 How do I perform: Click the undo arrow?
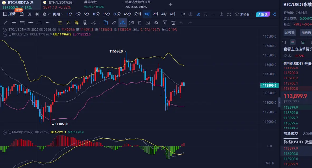[x=181, y=23]
